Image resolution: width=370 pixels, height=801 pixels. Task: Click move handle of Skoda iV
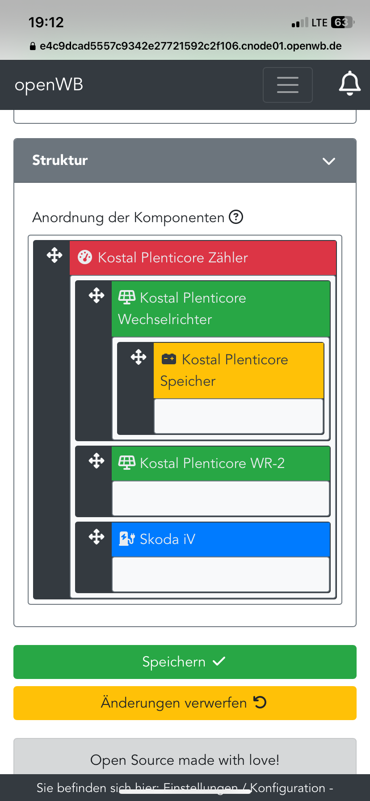97,537
